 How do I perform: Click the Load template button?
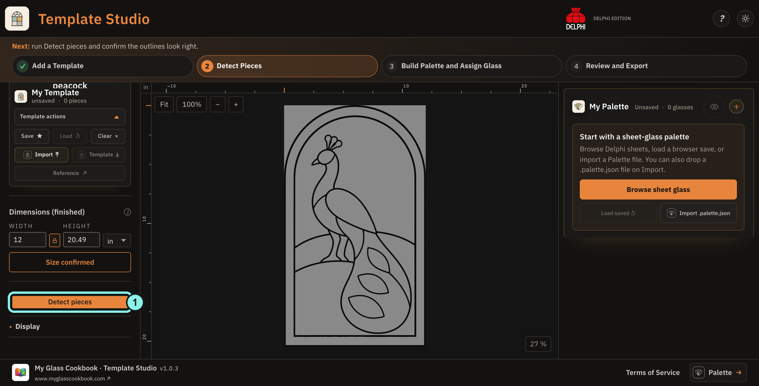[x=70, y=136]
